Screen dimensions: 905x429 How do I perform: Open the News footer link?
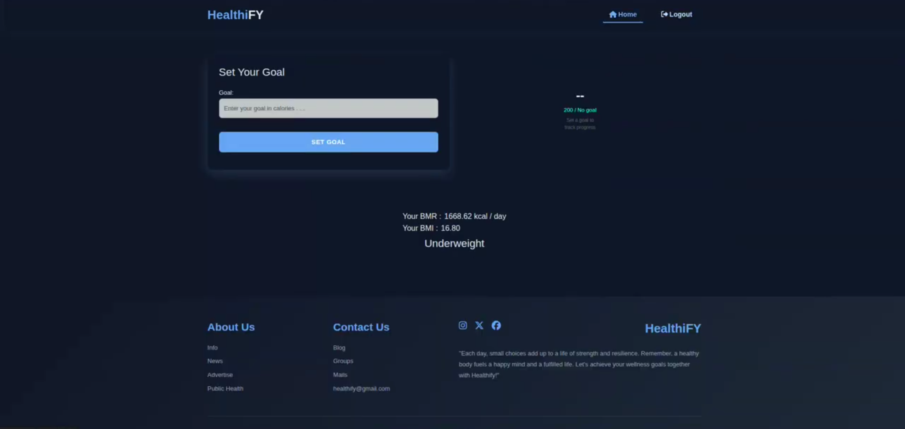click(x=215, y=361)
